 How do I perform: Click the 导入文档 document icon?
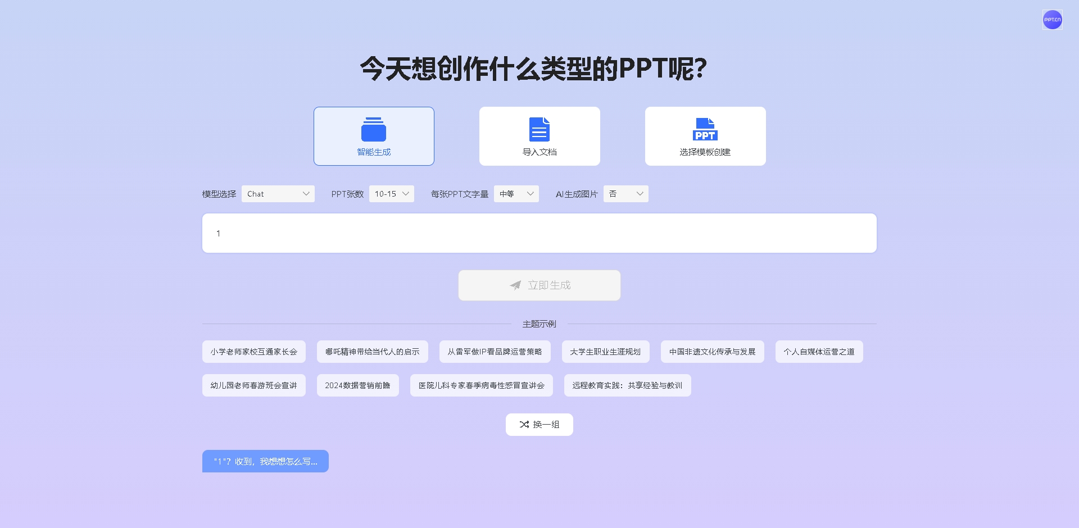click(x=539, y=130)
